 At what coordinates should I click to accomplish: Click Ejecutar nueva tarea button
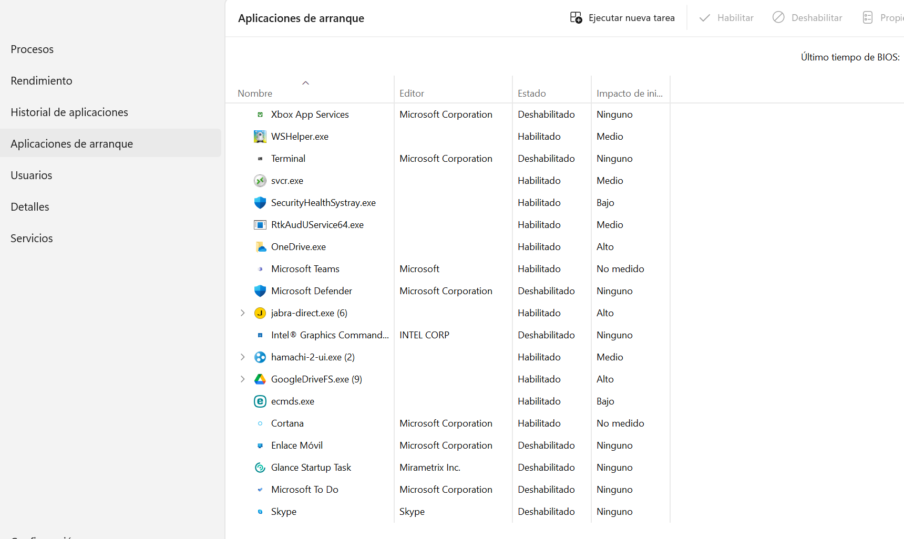tap(623, 18)
